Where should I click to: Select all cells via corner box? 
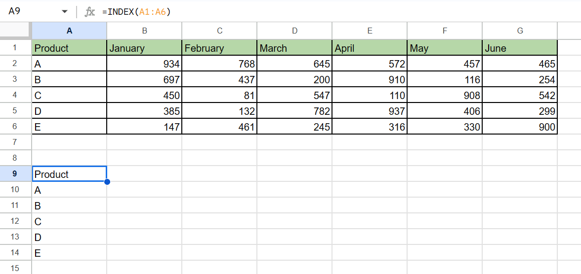click(x=16, y=31)
